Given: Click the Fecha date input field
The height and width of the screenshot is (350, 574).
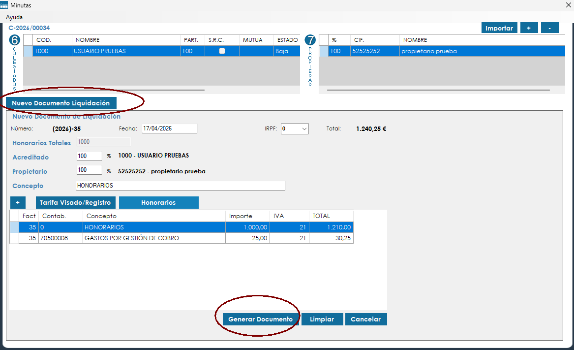Looking at the screenshot, I should pyautogui.click(x=169, y=128).
